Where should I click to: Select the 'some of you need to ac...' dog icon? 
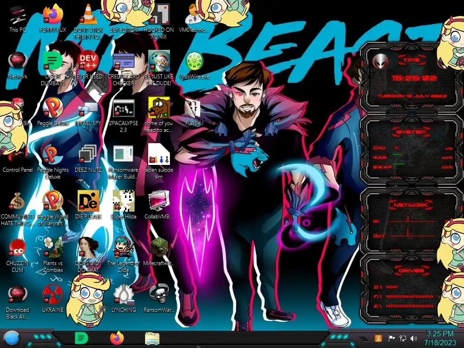tap(159, 116)
